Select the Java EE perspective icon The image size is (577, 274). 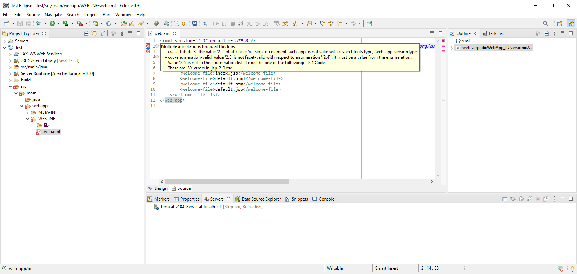[x=571, y=23]
